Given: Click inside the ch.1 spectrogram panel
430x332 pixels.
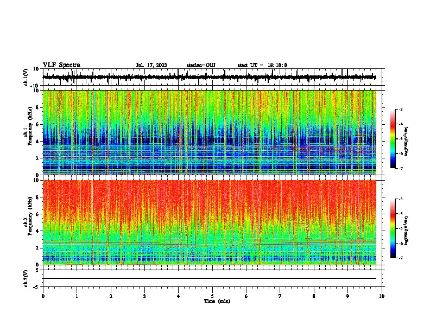Looking at the screenshot, I should (210, 132).
